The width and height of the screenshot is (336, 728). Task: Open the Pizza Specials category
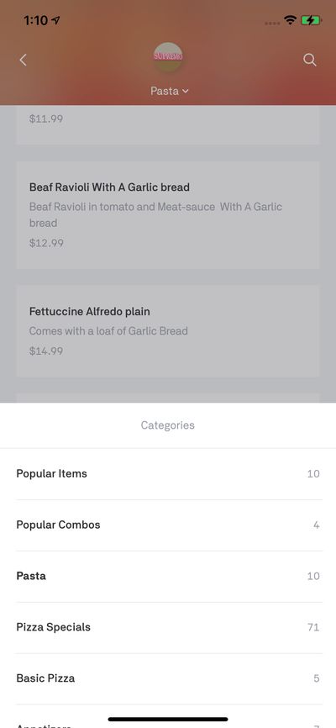(168, 627)
